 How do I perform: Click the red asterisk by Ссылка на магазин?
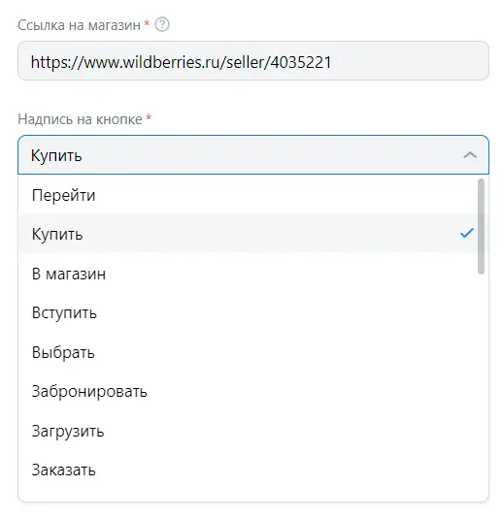[147, 22]
